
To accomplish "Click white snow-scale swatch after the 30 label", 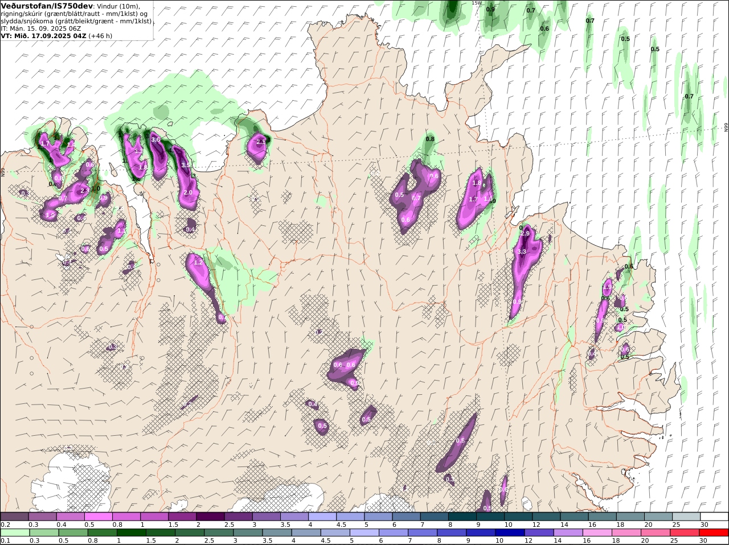I will [x=715, y=517].
